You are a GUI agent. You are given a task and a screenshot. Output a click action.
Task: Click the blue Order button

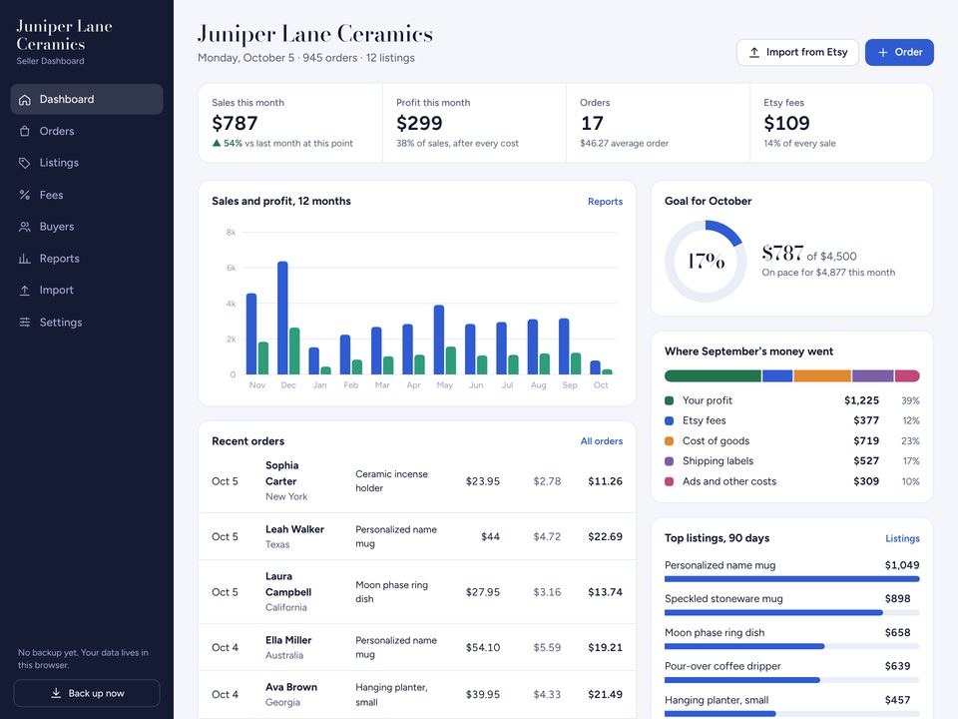pos(899,53)
